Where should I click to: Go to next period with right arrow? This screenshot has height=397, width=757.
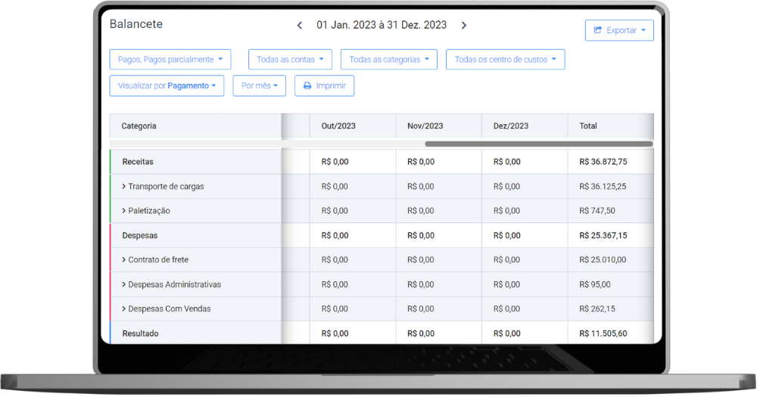(x=464, y=25)
